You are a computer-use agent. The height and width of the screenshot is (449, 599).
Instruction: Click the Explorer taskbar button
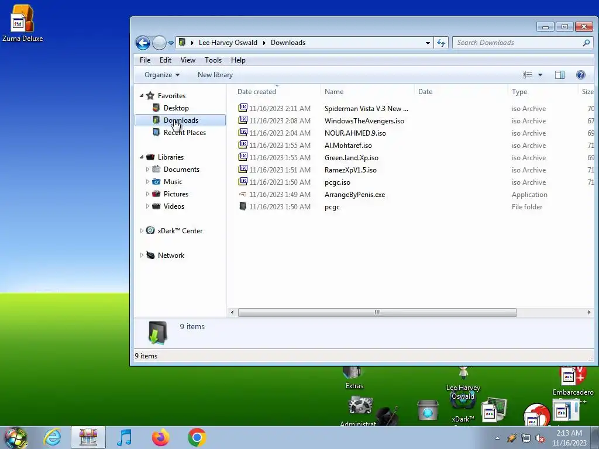click(x=88, y=437)
